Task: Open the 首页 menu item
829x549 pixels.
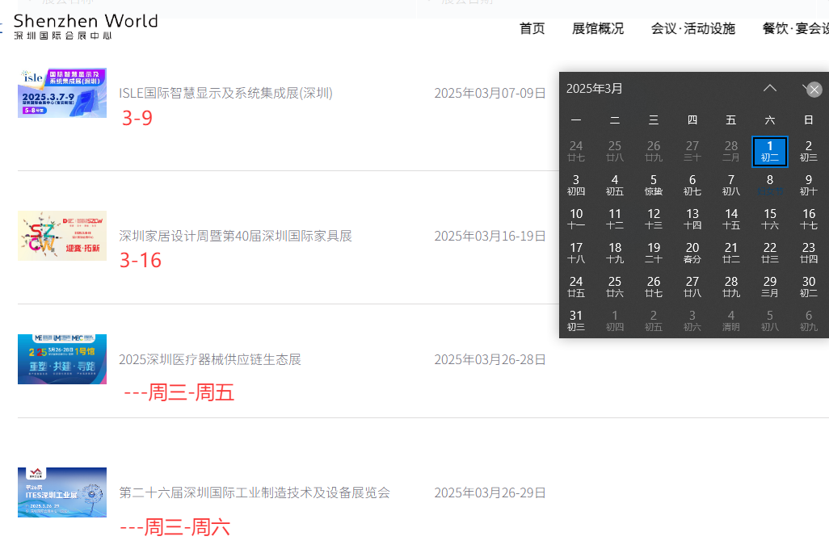Action: [x=532, y=27]
